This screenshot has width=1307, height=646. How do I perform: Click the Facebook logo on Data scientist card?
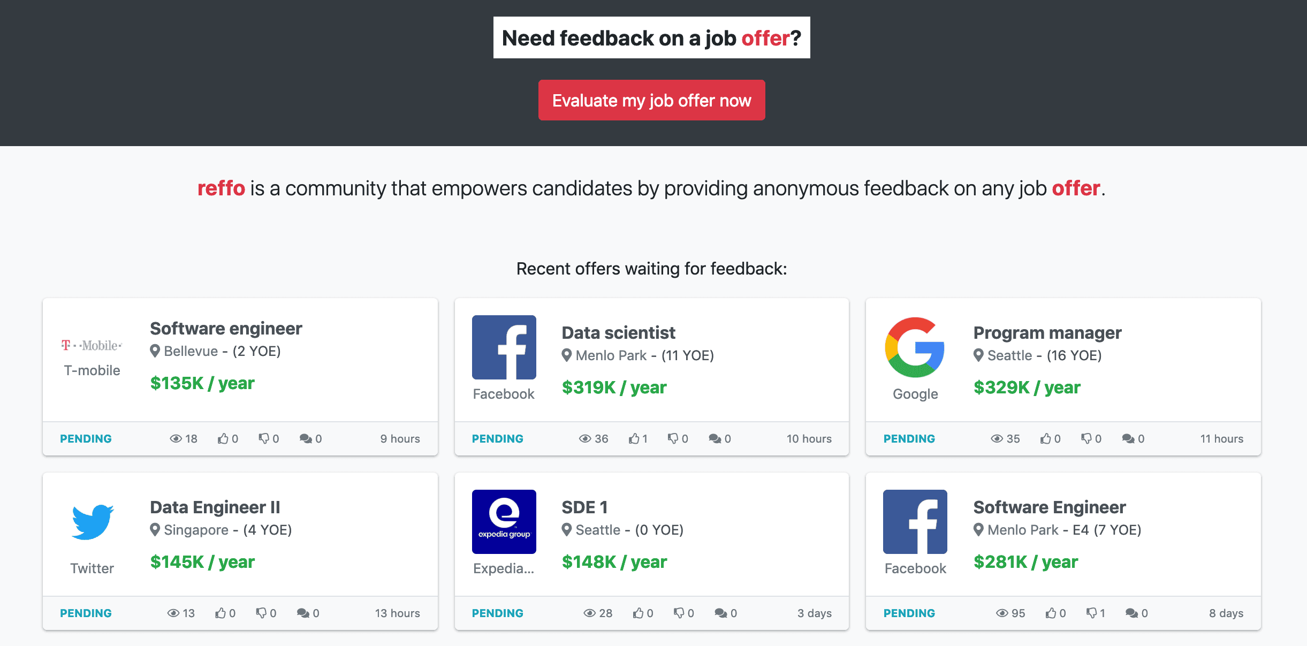[504, 347]
